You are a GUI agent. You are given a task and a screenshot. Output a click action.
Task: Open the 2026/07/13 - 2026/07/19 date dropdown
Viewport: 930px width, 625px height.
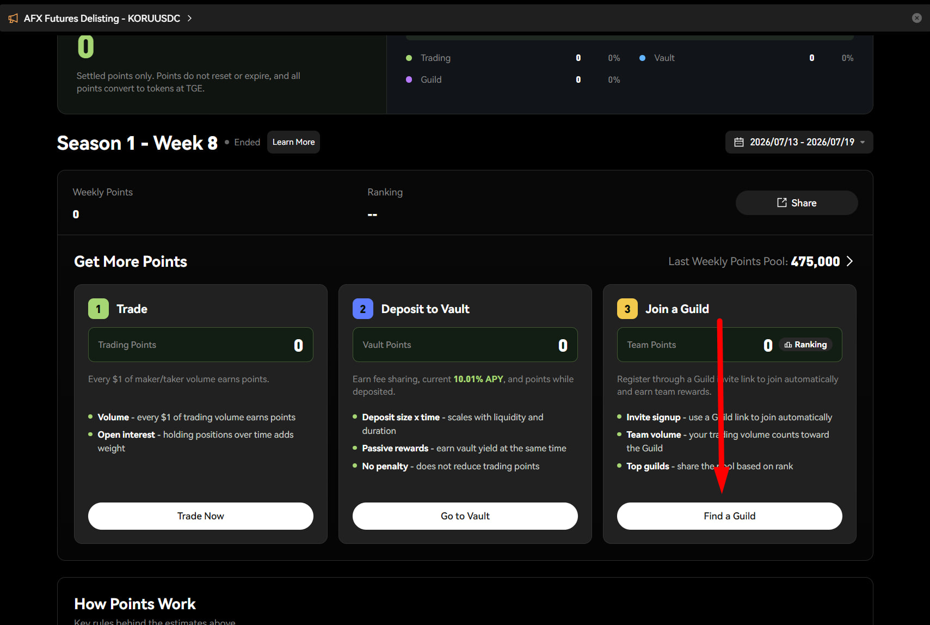click(799, 142)
